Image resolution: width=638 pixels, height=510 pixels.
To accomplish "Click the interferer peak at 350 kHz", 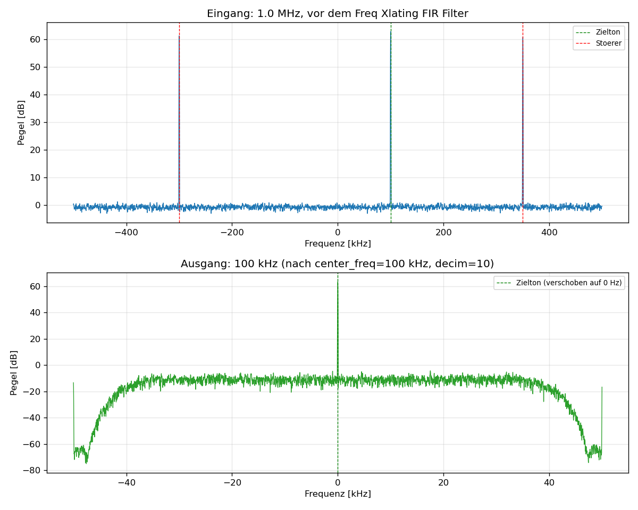I will click(x=523, y=38).
